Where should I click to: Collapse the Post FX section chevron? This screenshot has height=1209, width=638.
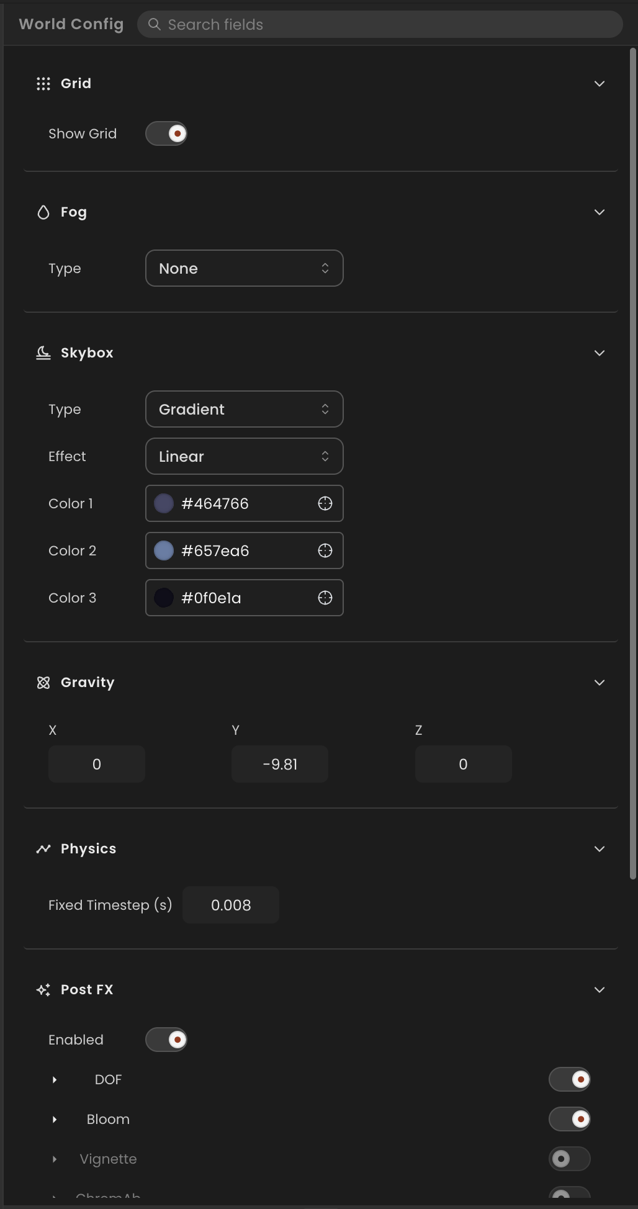coord(600,990)
